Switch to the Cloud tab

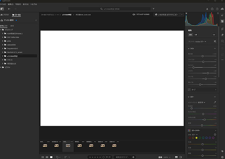[x=5, y=15]
